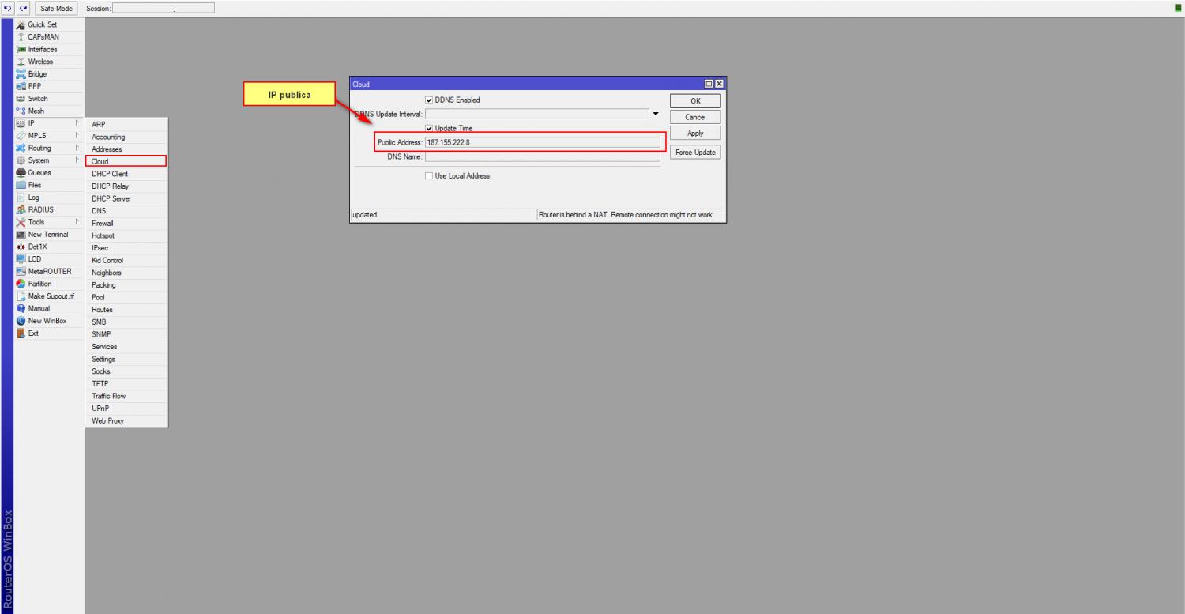Expand the IP submenu
The width and height of the screenshot is (1185, 614).
[77, 123]
